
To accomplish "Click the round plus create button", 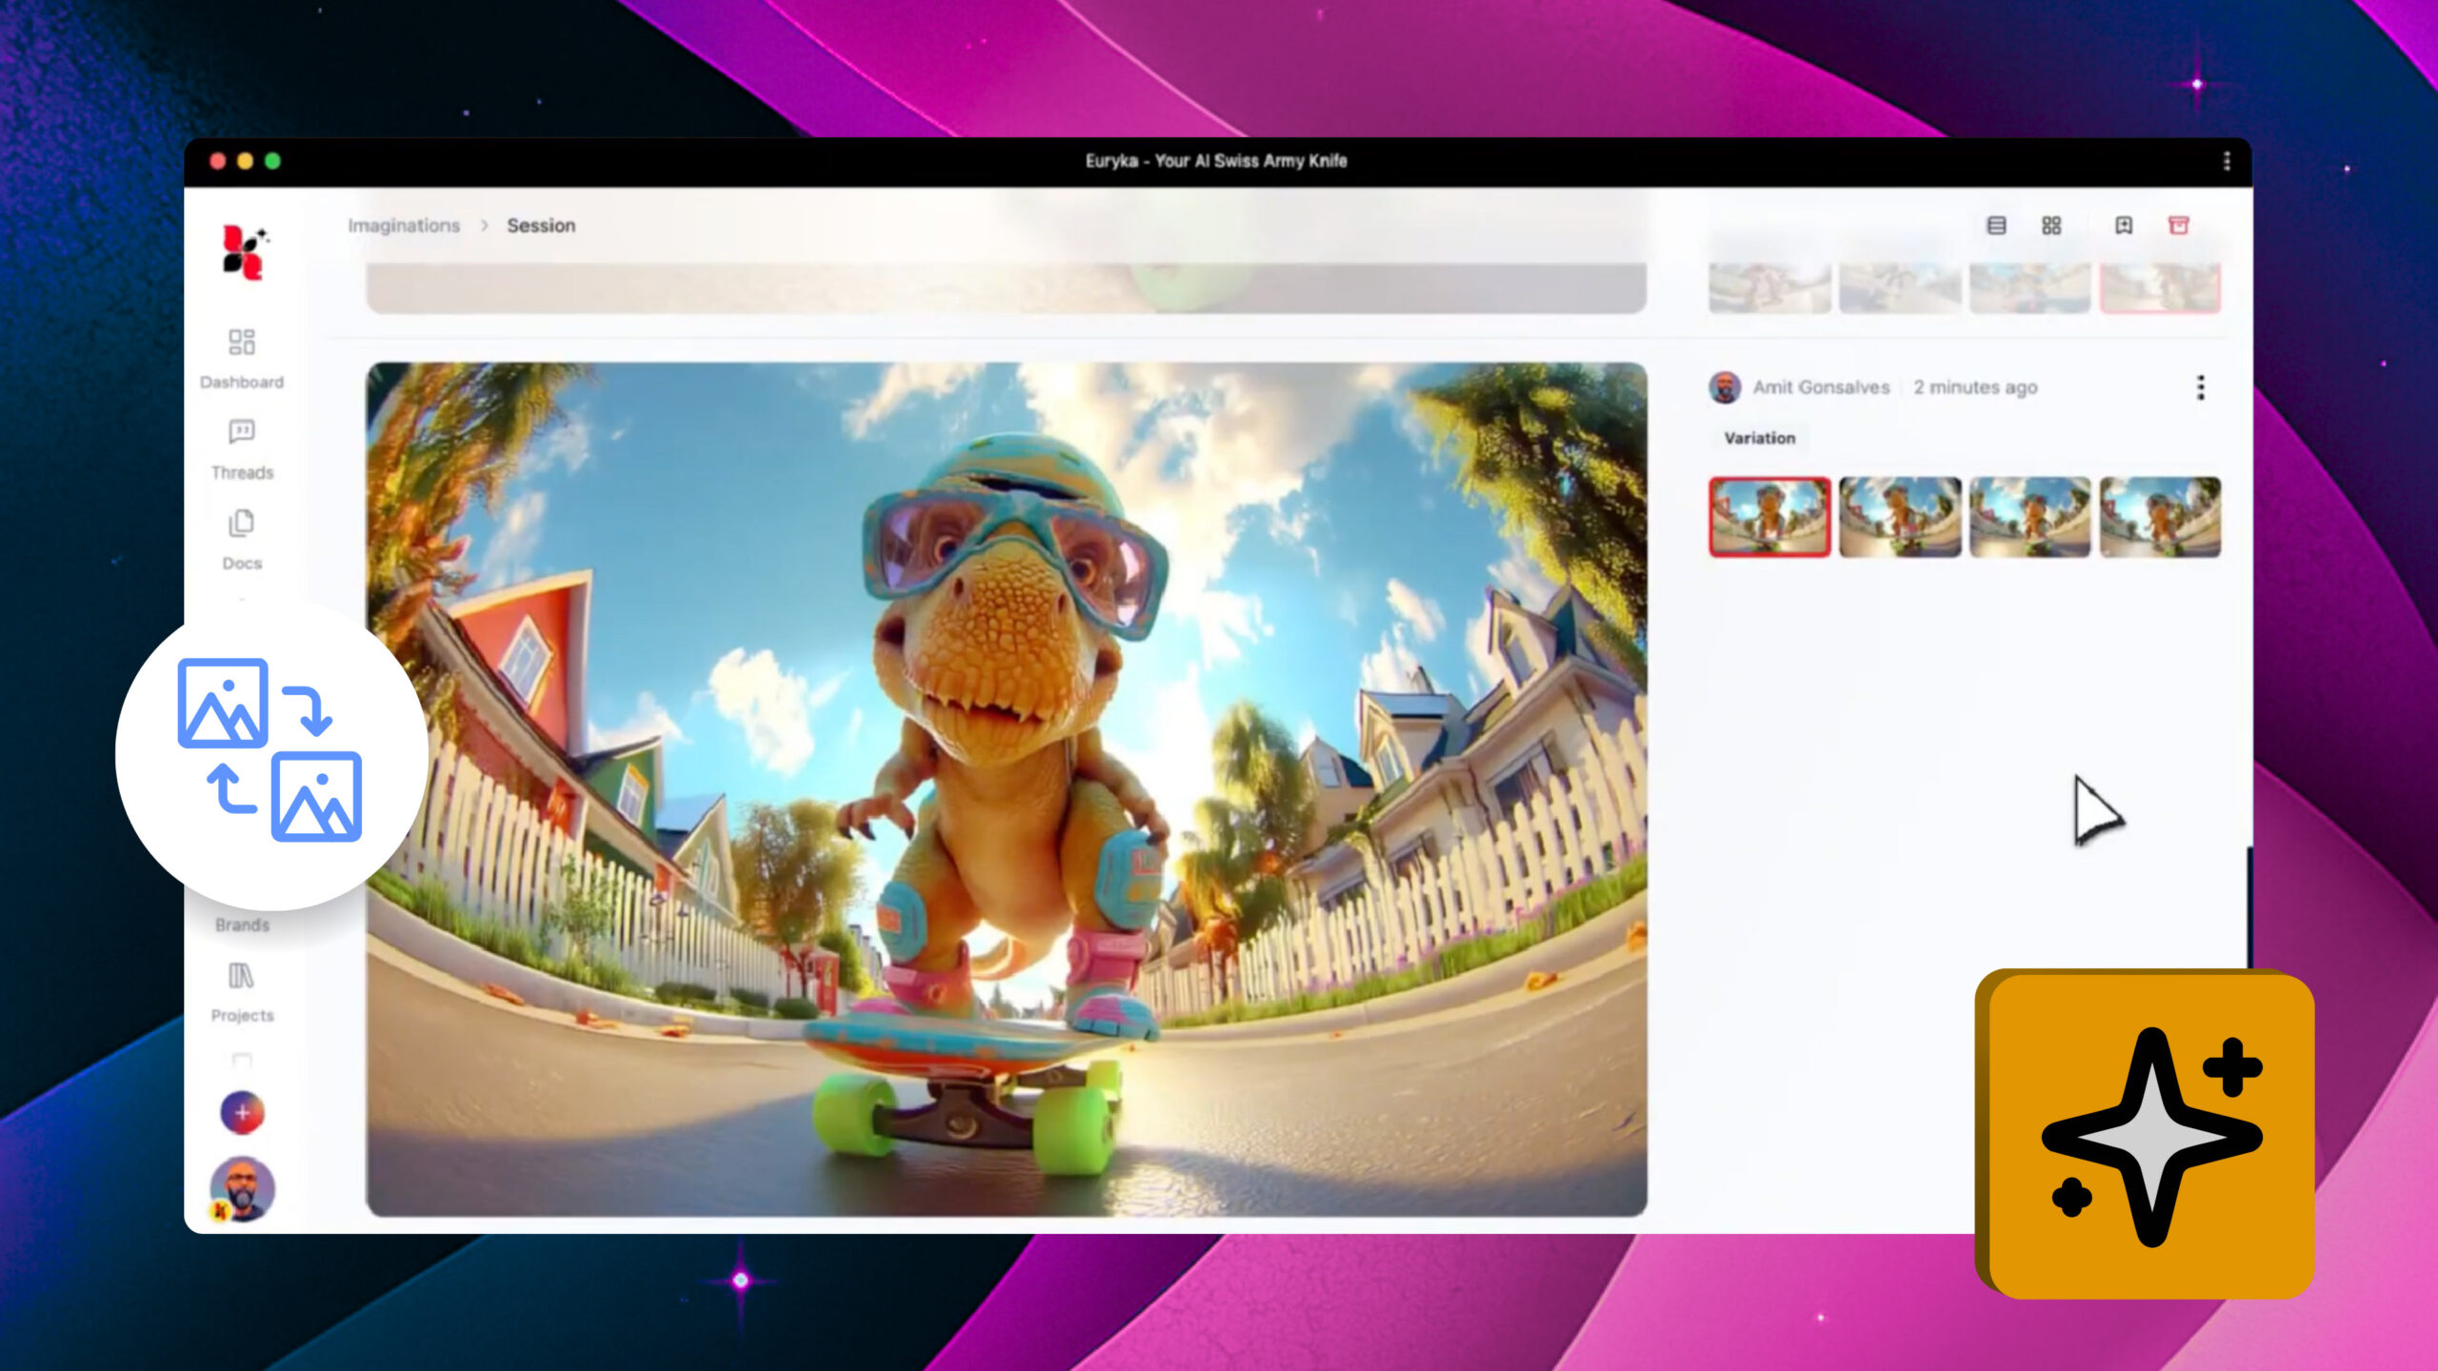I will click(x=242, y=1112).
